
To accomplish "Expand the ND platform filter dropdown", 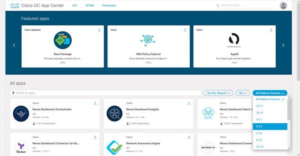I will point(243,93).
